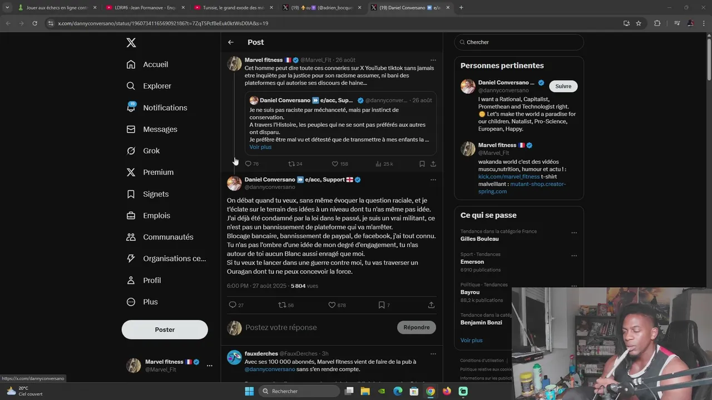
Task: Open Firefox in taskbar
Action: tap(447, 391)
